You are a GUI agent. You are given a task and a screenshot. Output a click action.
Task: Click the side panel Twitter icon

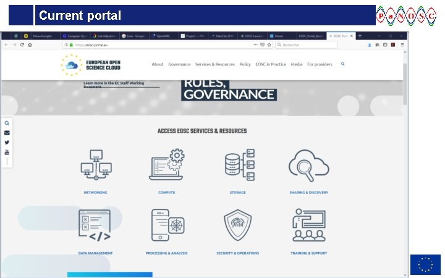coord(7,143)
